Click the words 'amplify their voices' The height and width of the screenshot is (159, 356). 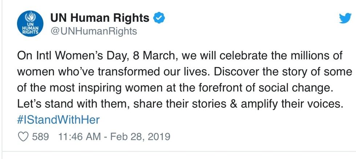click(291, 104)
